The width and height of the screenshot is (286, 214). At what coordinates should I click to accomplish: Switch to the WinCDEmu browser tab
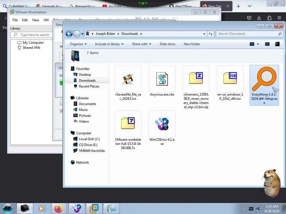(183, 6)
